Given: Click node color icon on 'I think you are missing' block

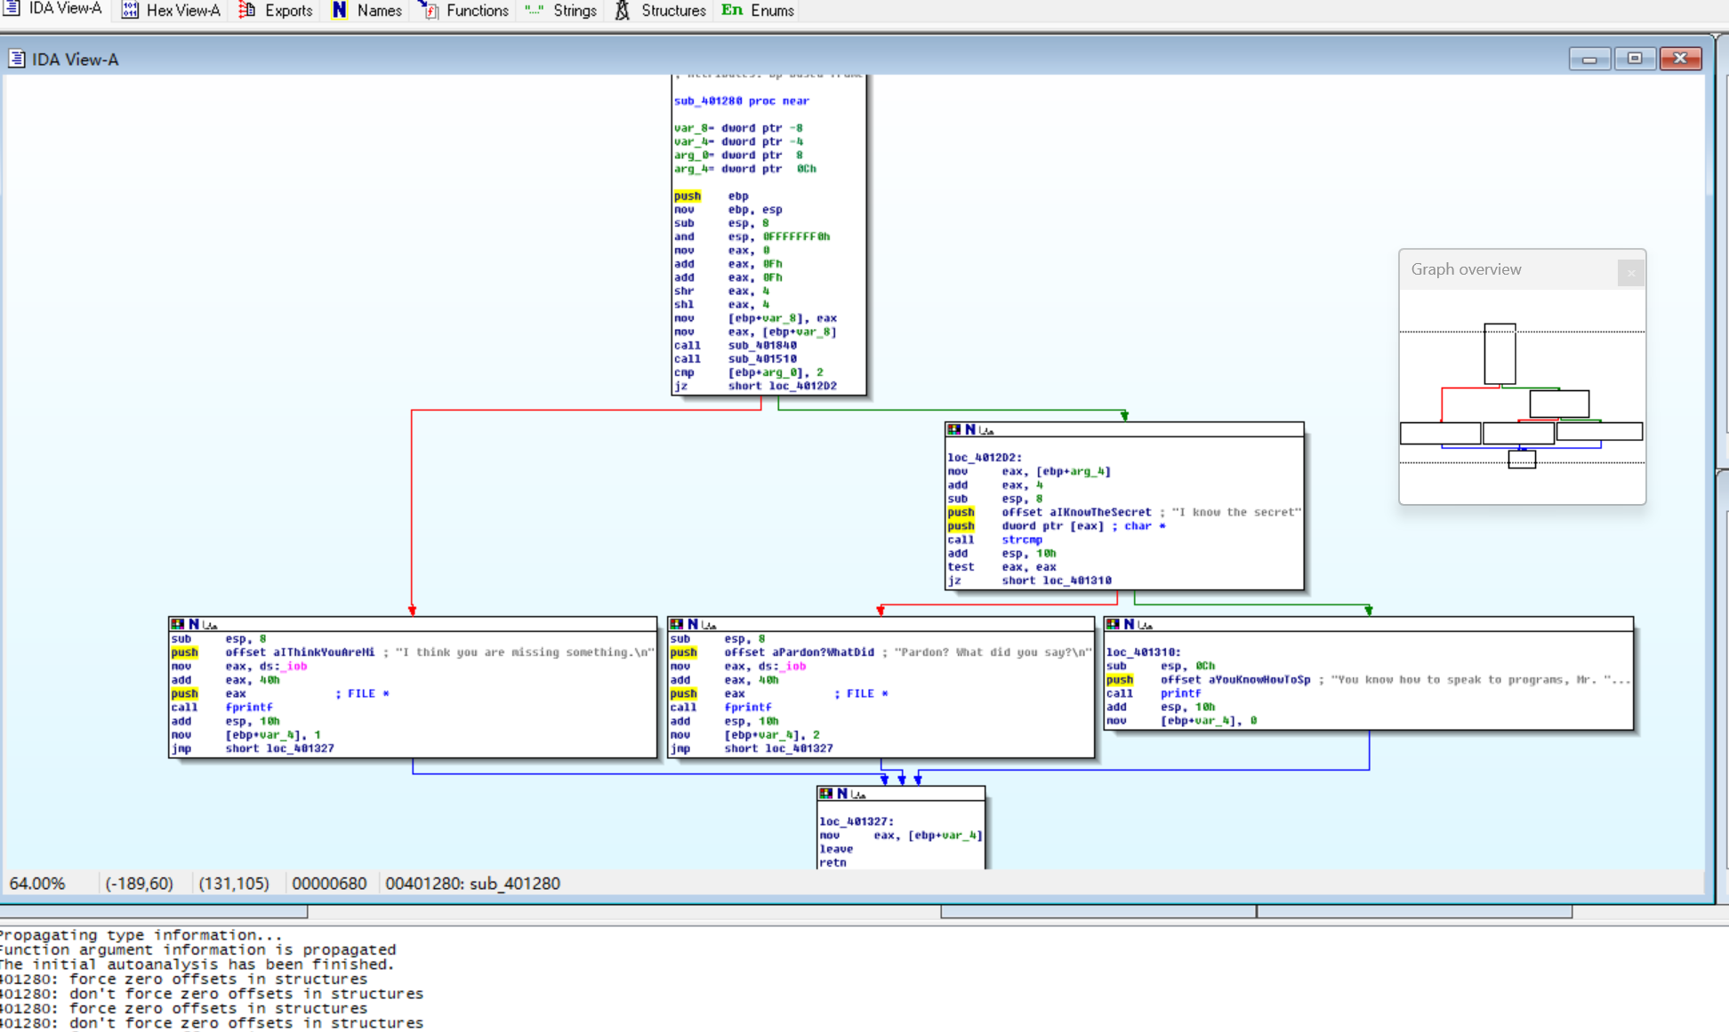Looking at the screenshot, I should [x=178, y=625].
